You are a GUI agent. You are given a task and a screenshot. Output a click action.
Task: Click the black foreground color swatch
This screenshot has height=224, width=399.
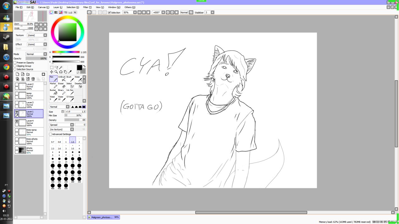click(79, 68)
